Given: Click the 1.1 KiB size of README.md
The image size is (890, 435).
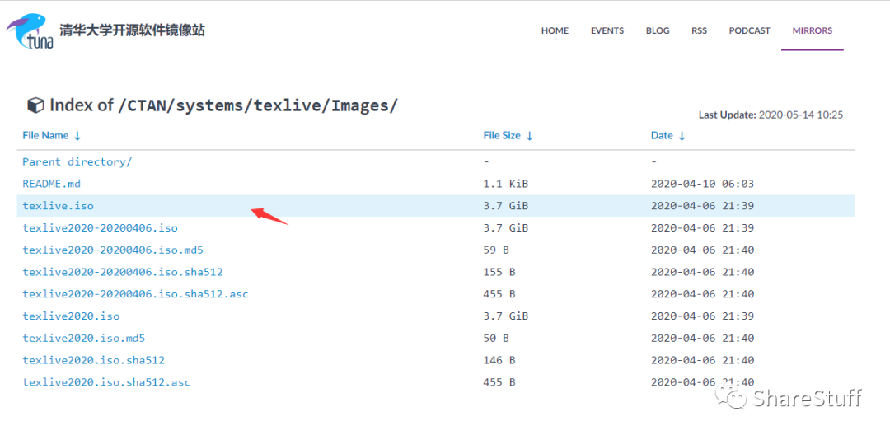Looking at the screenshot, I should click(506, 184).
